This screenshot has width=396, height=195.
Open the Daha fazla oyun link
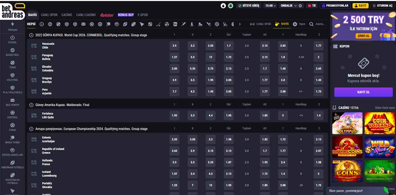pyautogui.click(x=385, y=108)
